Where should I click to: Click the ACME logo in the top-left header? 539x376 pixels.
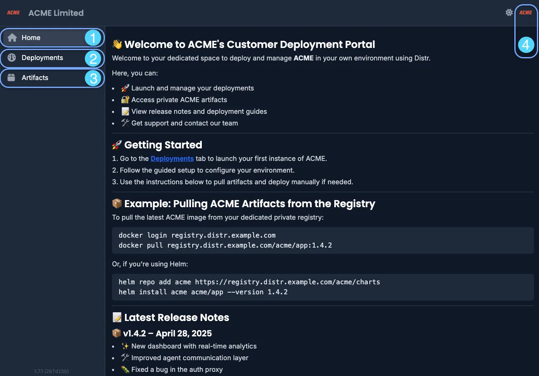(x=13, y=13)
